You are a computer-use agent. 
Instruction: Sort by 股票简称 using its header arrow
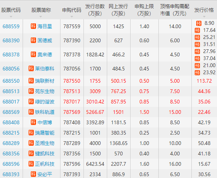(x=40, y=17)
